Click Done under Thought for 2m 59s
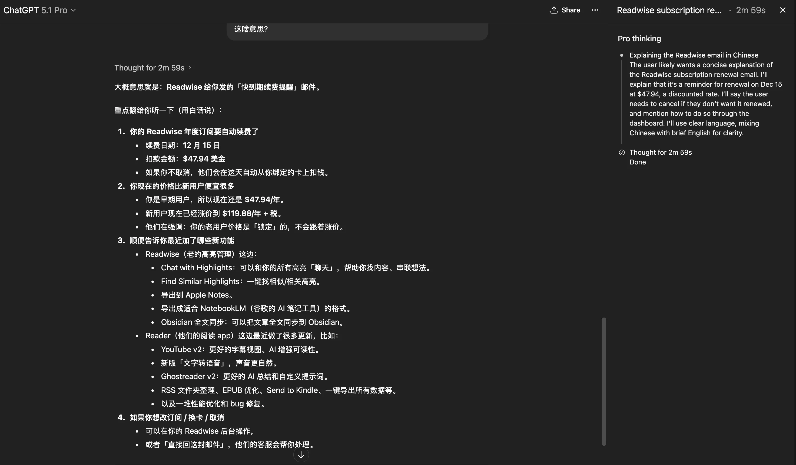Viewport: 796px width, 465px height. click(638, 162)
